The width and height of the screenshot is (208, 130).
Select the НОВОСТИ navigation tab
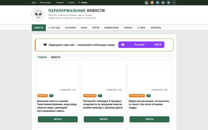click(39, 28)
